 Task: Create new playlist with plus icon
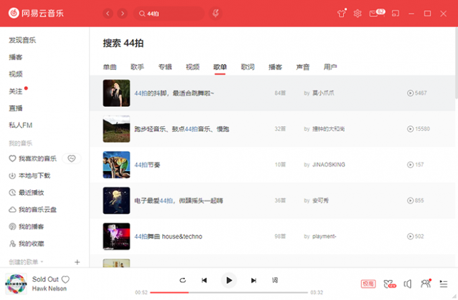77,262
